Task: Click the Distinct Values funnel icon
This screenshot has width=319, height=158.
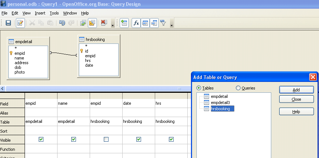Action: tap(163, 23)
